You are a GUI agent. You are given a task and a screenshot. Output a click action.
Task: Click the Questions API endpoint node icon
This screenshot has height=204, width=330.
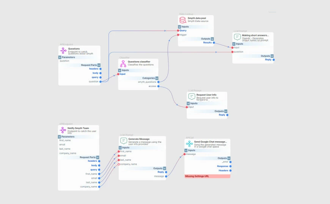[x=63, y=51]
